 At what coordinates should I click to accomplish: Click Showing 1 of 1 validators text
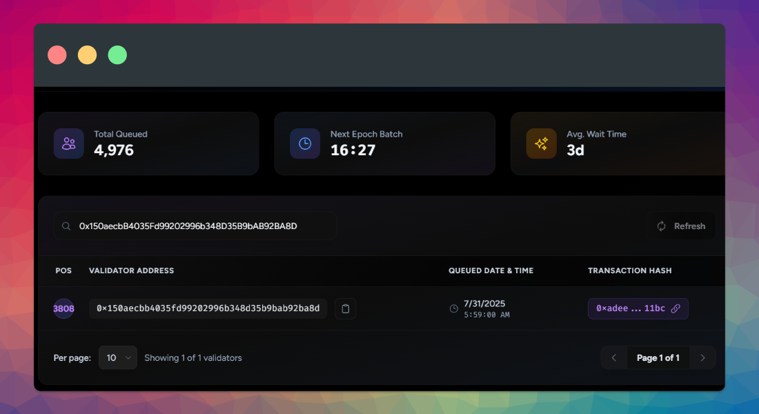(193, 358)
